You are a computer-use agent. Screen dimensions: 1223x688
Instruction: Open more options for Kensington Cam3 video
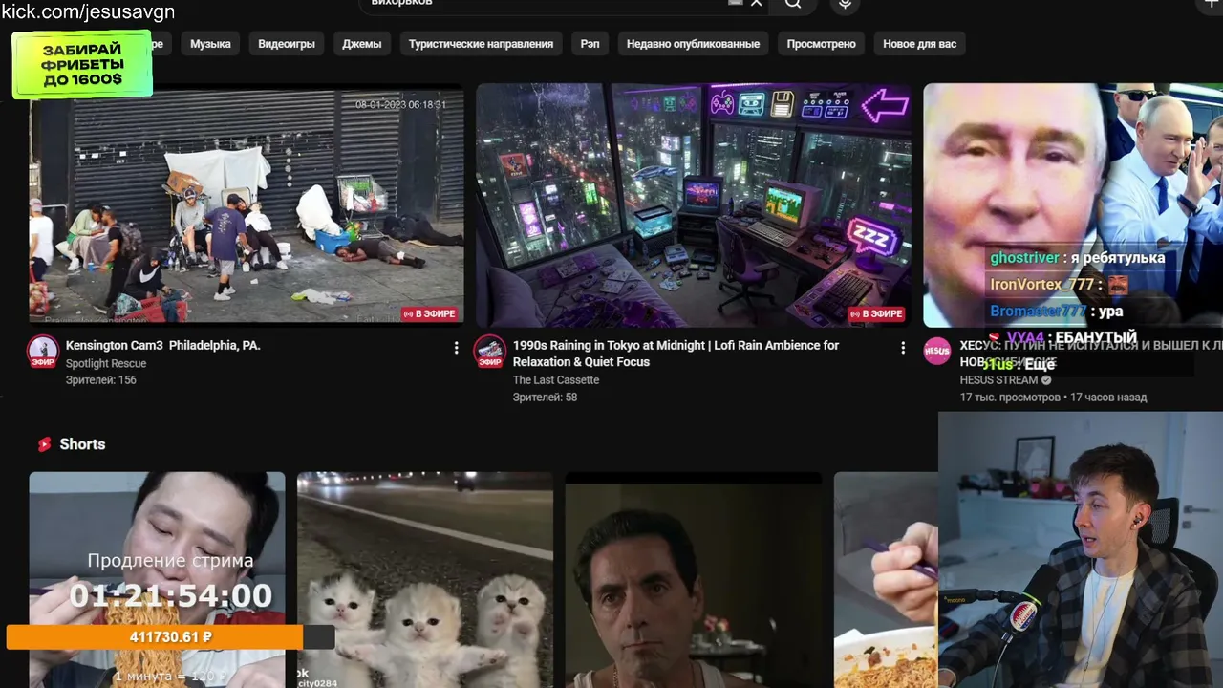pyautogui.click(x=456, y=348)
